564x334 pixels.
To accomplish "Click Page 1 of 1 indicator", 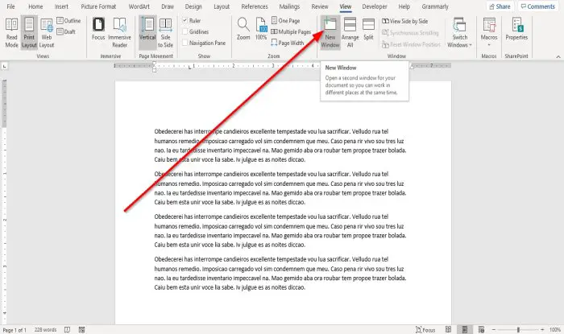I will 15,330.
